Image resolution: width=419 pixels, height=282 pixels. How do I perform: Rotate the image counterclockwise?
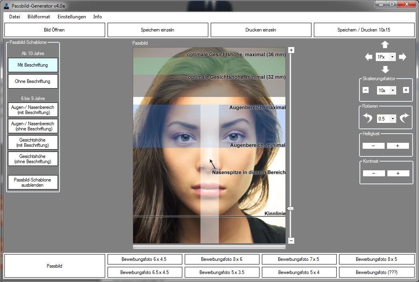(x=367, y=118)
